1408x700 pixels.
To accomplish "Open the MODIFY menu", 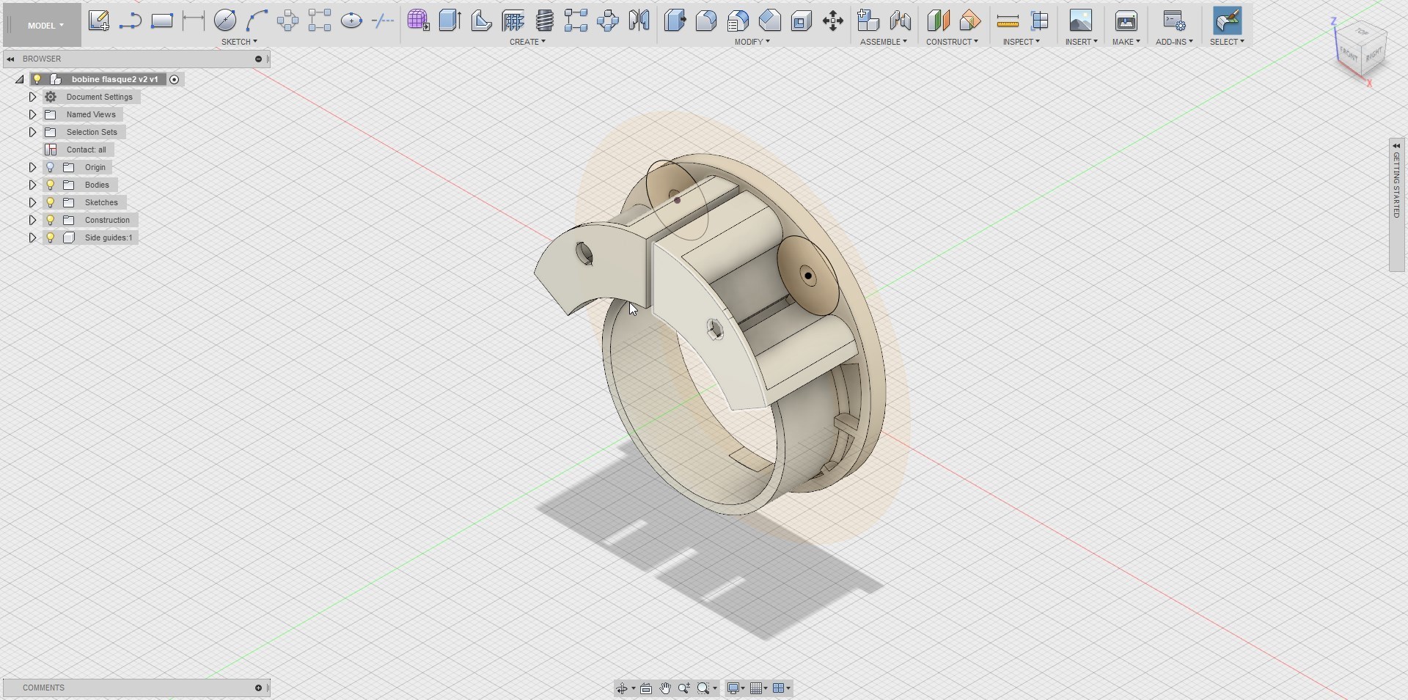I will [752, 42].
